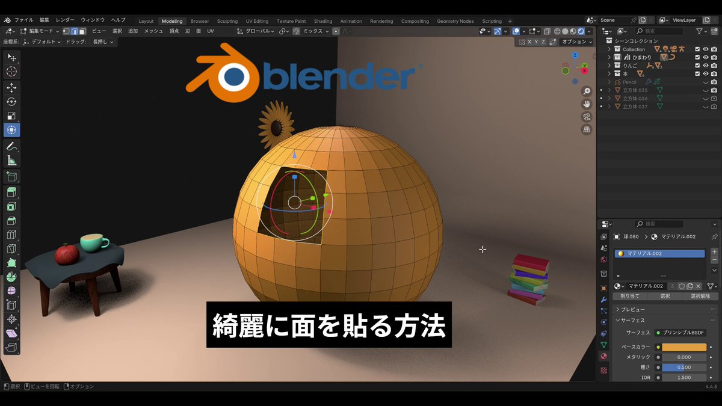Open Modifiers wrench tab in properties

[603, 299]
